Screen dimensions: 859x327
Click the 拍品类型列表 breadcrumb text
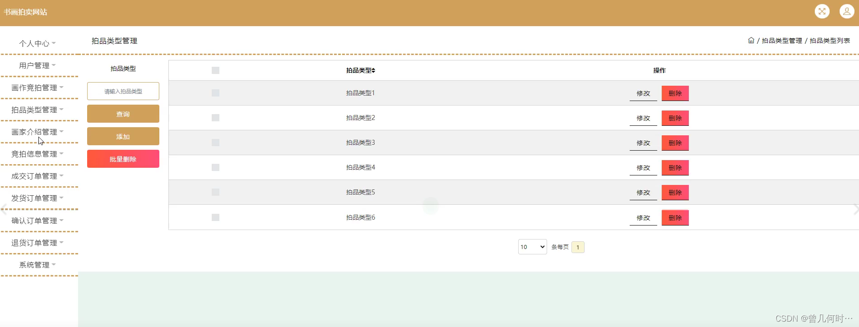pyautogui.click(x=830, y=41)
